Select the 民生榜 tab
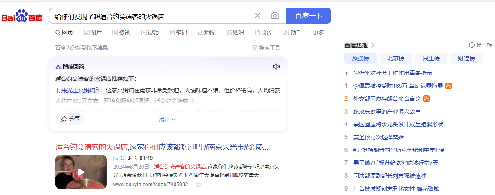 pos(431,58)
